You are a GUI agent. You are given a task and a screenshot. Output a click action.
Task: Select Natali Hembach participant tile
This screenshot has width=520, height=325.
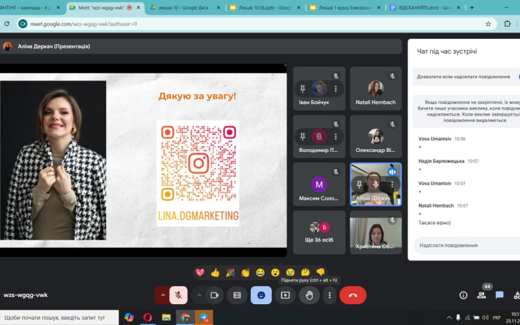click(376, 88)
